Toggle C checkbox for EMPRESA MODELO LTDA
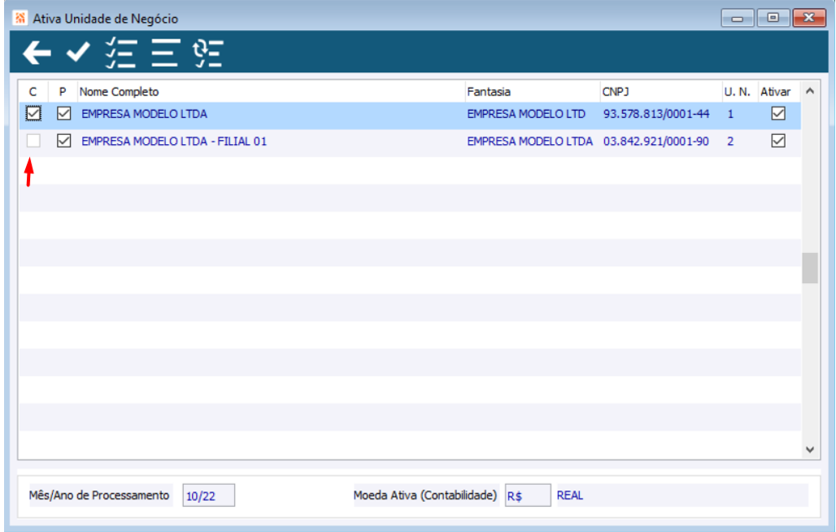Screen dimensions: 836x532 [x=33, y=114]
